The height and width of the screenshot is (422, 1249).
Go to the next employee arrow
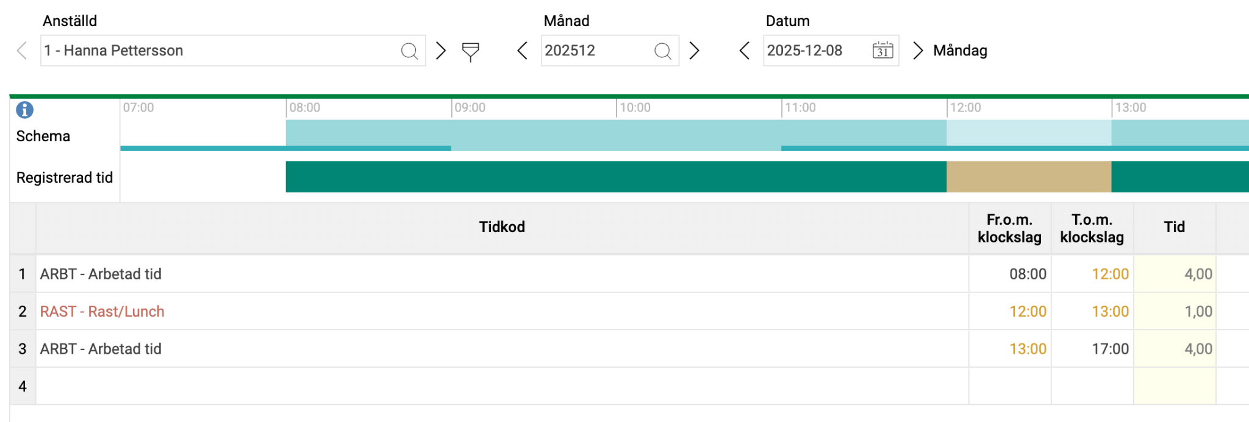pyautogui.click(x=441, y=51)
